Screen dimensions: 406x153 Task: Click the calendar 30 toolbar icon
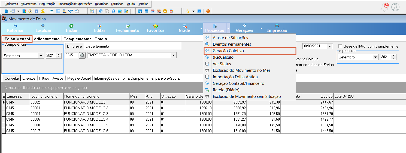tap(153, 11)
